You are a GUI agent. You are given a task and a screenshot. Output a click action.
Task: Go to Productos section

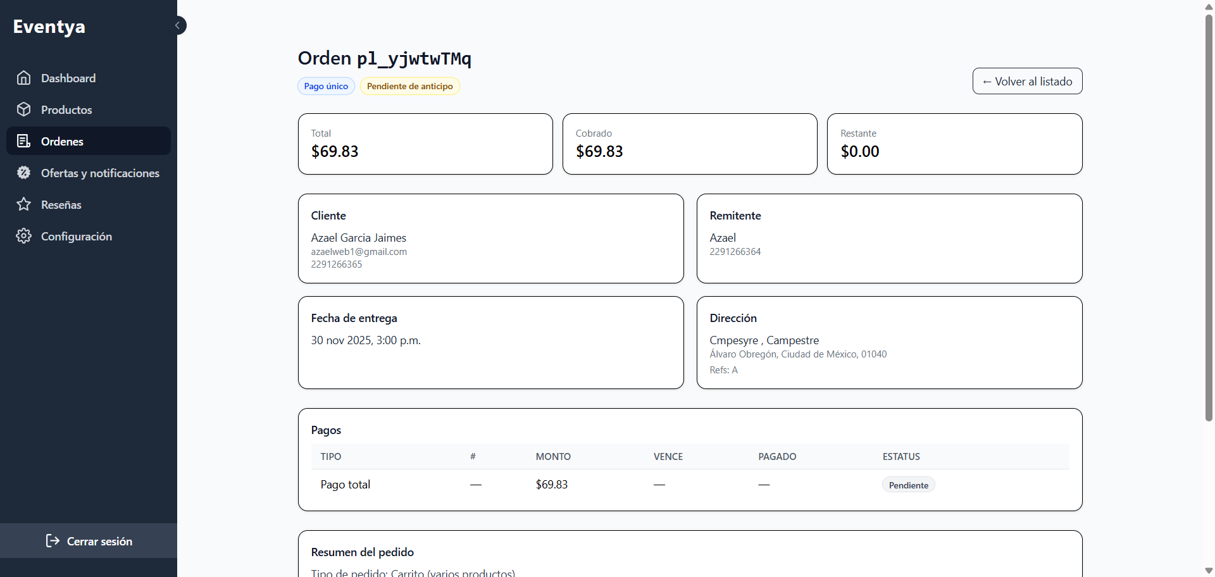click(x=66, y=109)
